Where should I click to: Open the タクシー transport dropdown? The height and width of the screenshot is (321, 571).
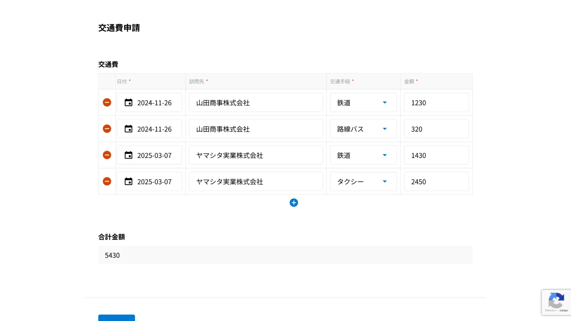[x=363, y=182]
